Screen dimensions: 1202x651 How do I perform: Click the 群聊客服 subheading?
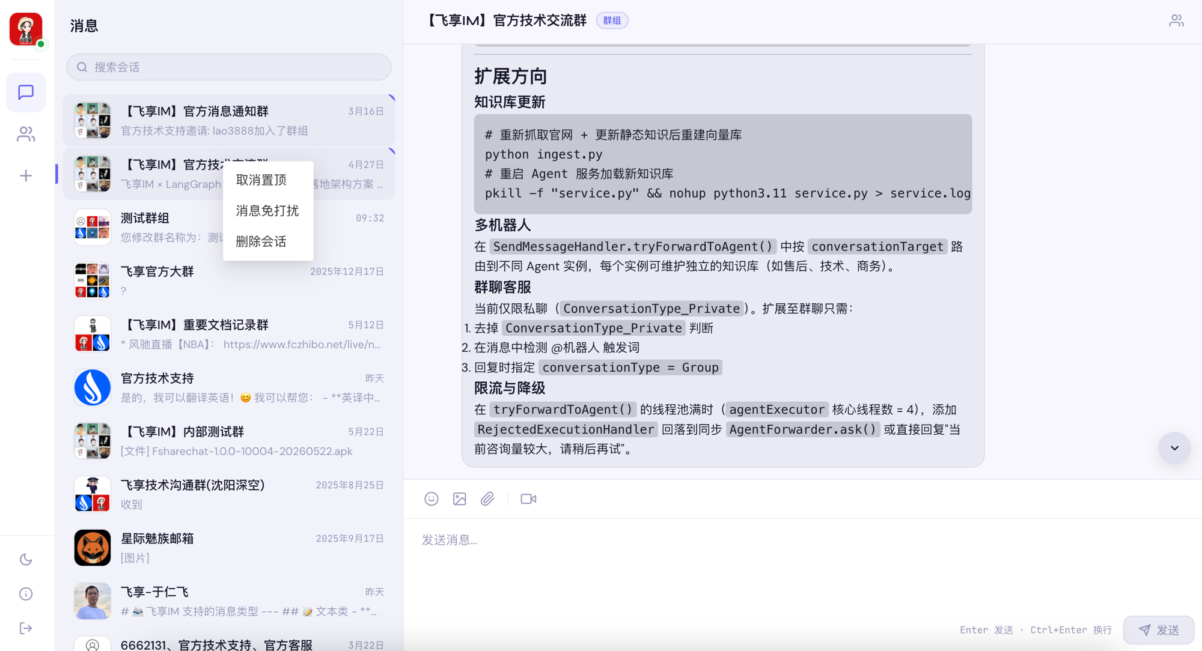[502, 288]
